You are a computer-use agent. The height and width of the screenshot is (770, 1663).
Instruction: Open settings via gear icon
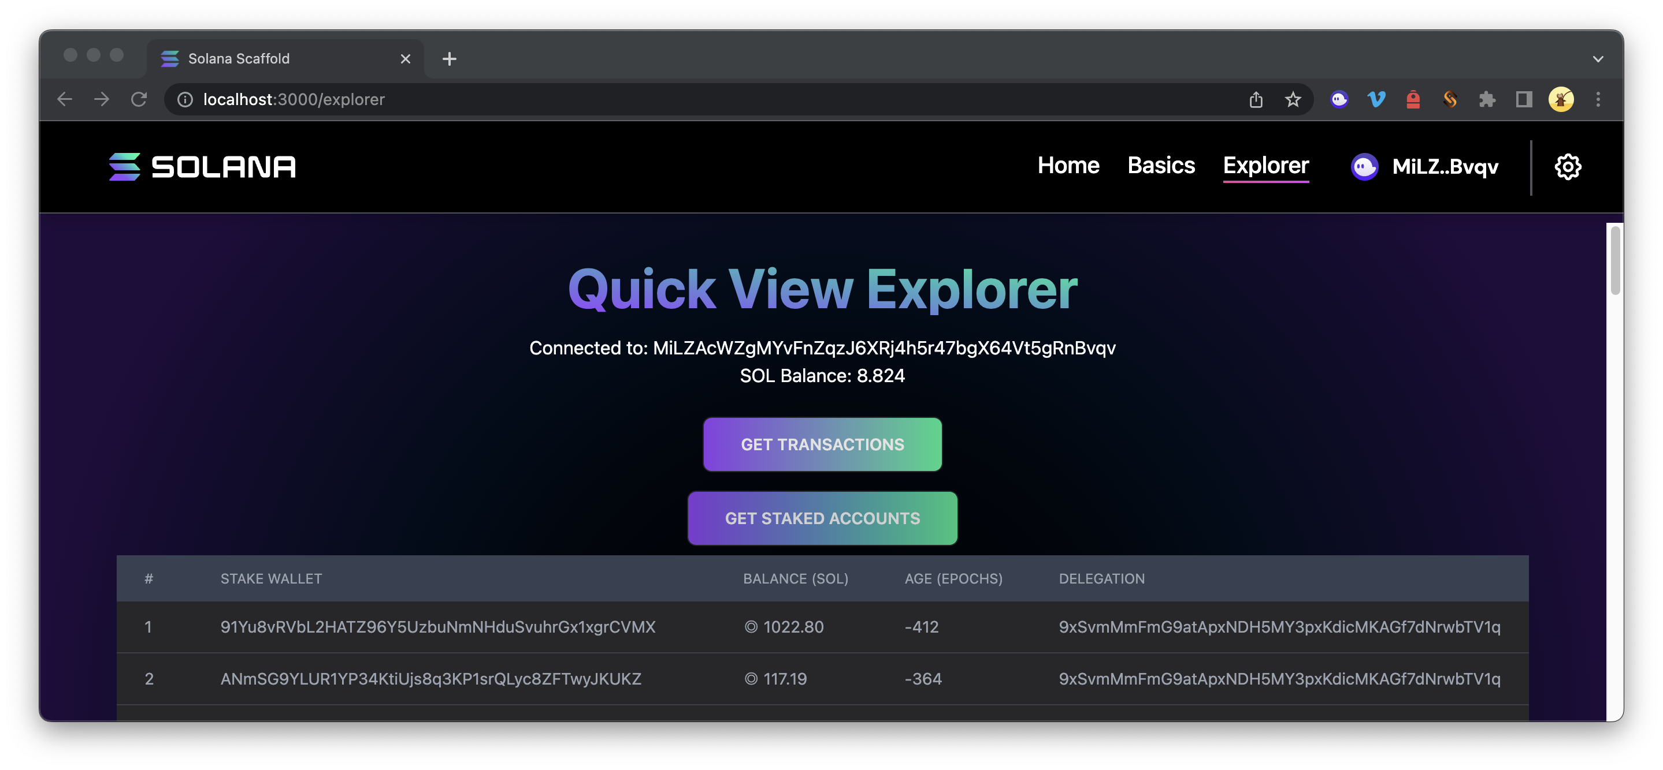[1568, 166]
